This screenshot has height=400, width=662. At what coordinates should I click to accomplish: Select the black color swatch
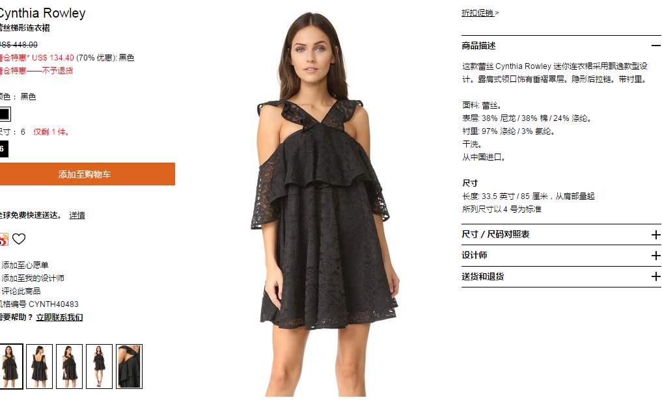pyautogui.click(x=5, y=114)
